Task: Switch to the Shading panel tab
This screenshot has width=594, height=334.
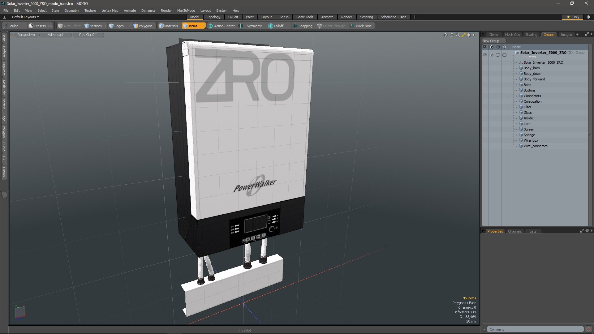Action: click(x=531, y=35)
